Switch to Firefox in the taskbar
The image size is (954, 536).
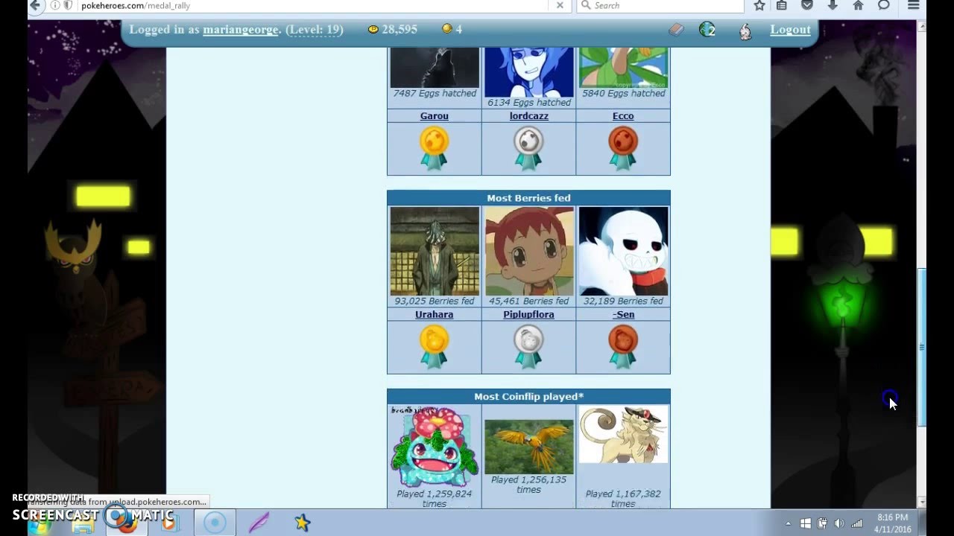126,523
